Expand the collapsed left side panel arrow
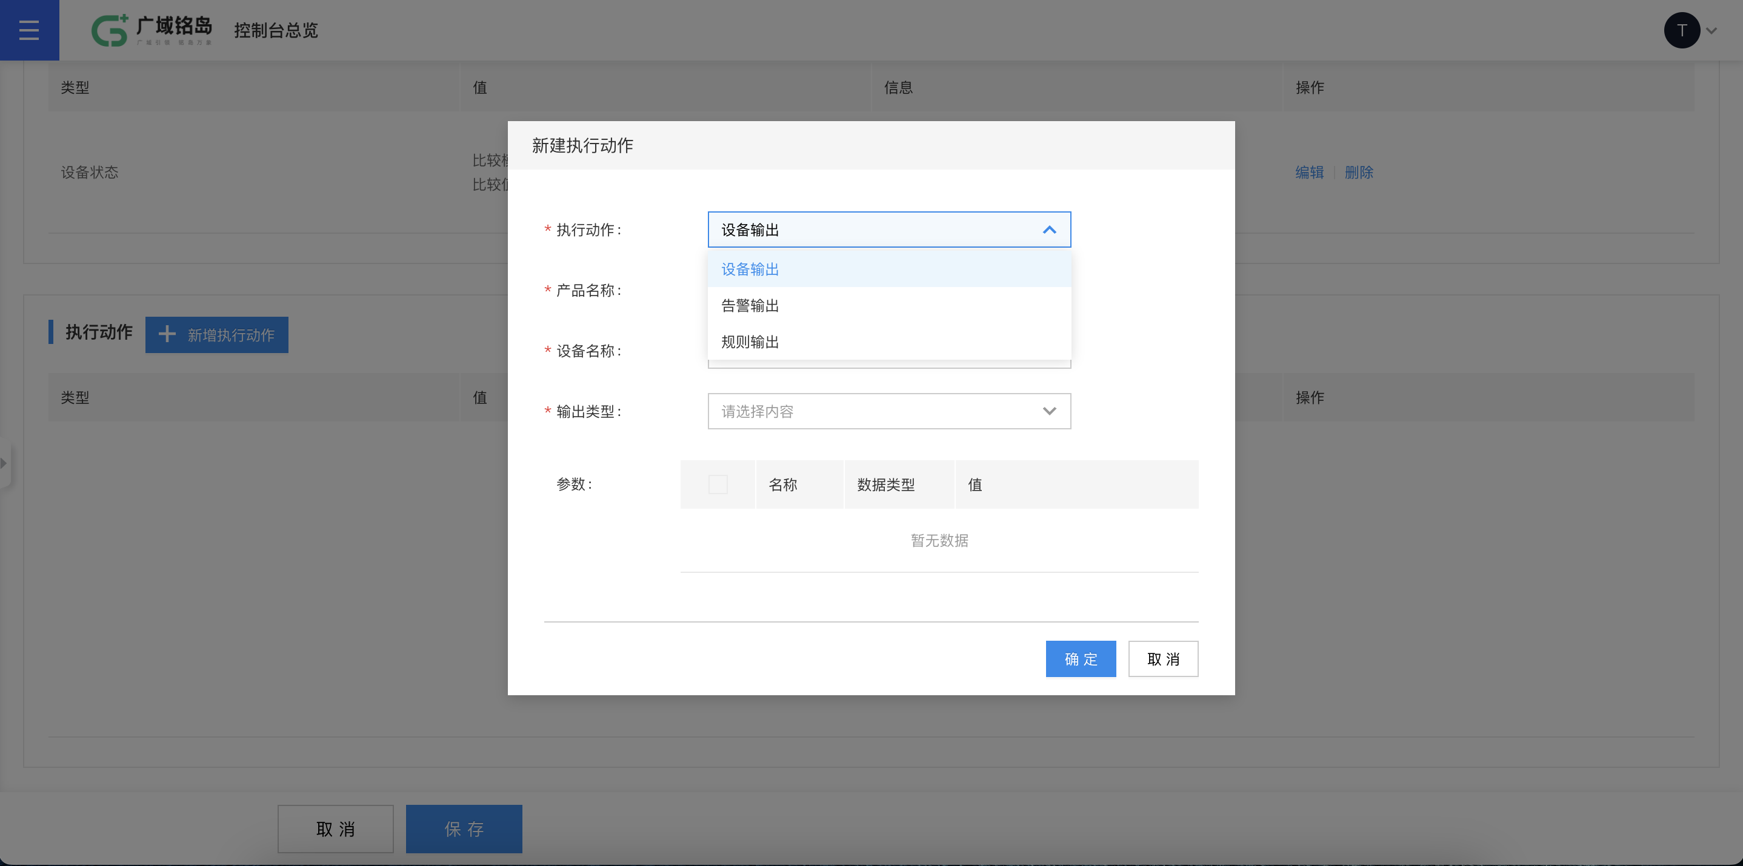Screen dimensions: 1743x866 pyautogui.click(x=5, y=463)
